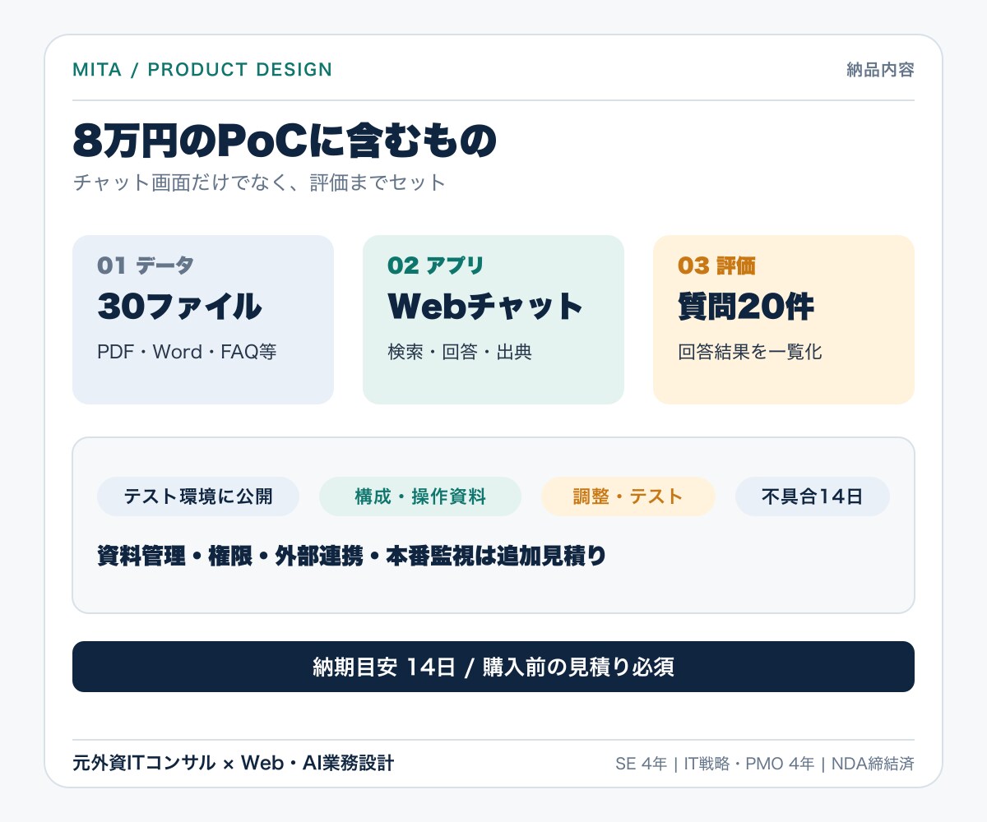The image size is (987, 822).
Task: Click the 30ファイル text
Action: [179, 307]
